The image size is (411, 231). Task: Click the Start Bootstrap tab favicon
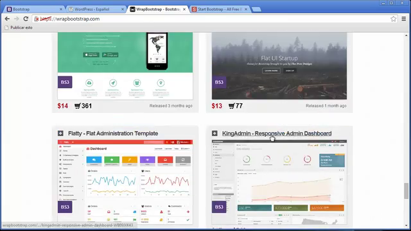(x=194, y=9)
